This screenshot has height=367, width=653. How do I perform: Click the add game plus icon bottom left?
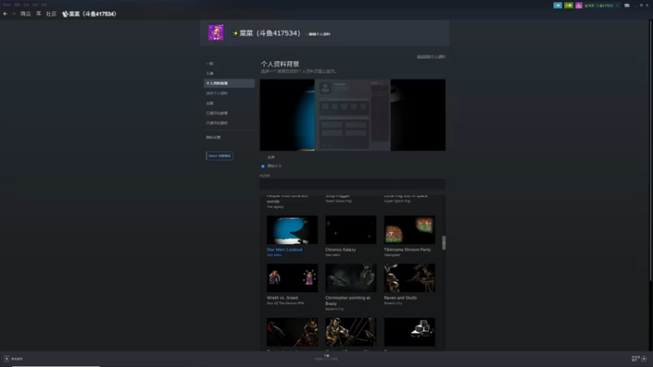pos(7,359)
